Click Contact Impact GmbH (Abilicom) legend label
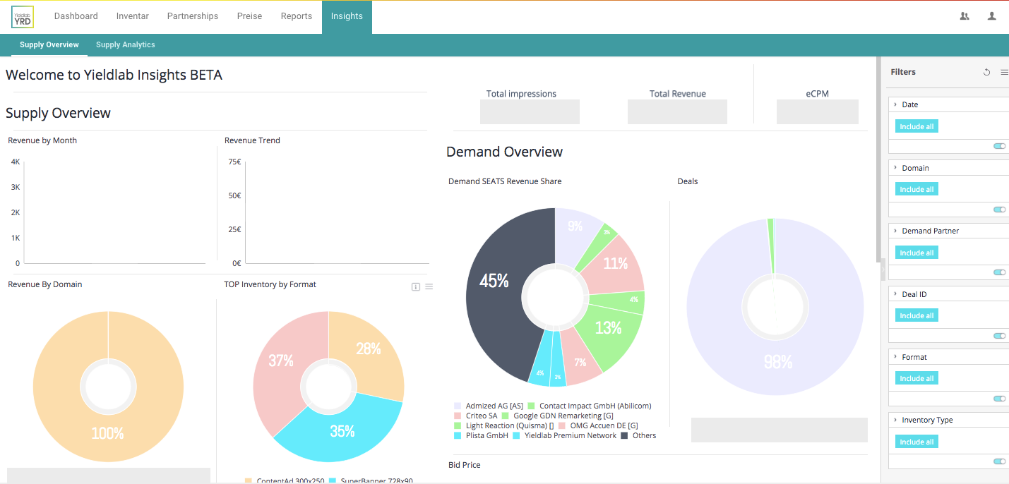The height and width of the screenshot is (484, 1009). 595,406
